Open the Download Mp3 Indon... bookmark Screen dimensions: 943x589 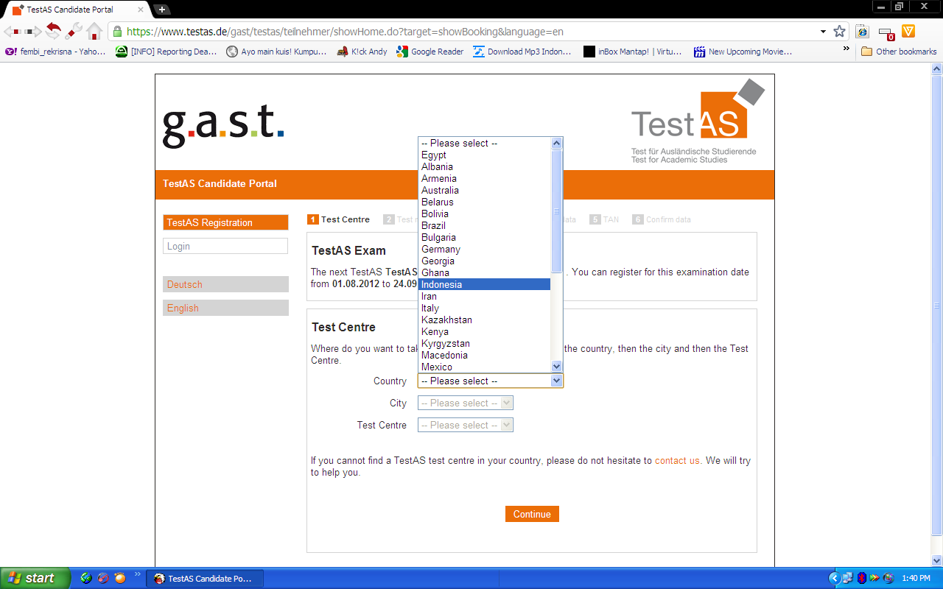[x=522, y=52]
